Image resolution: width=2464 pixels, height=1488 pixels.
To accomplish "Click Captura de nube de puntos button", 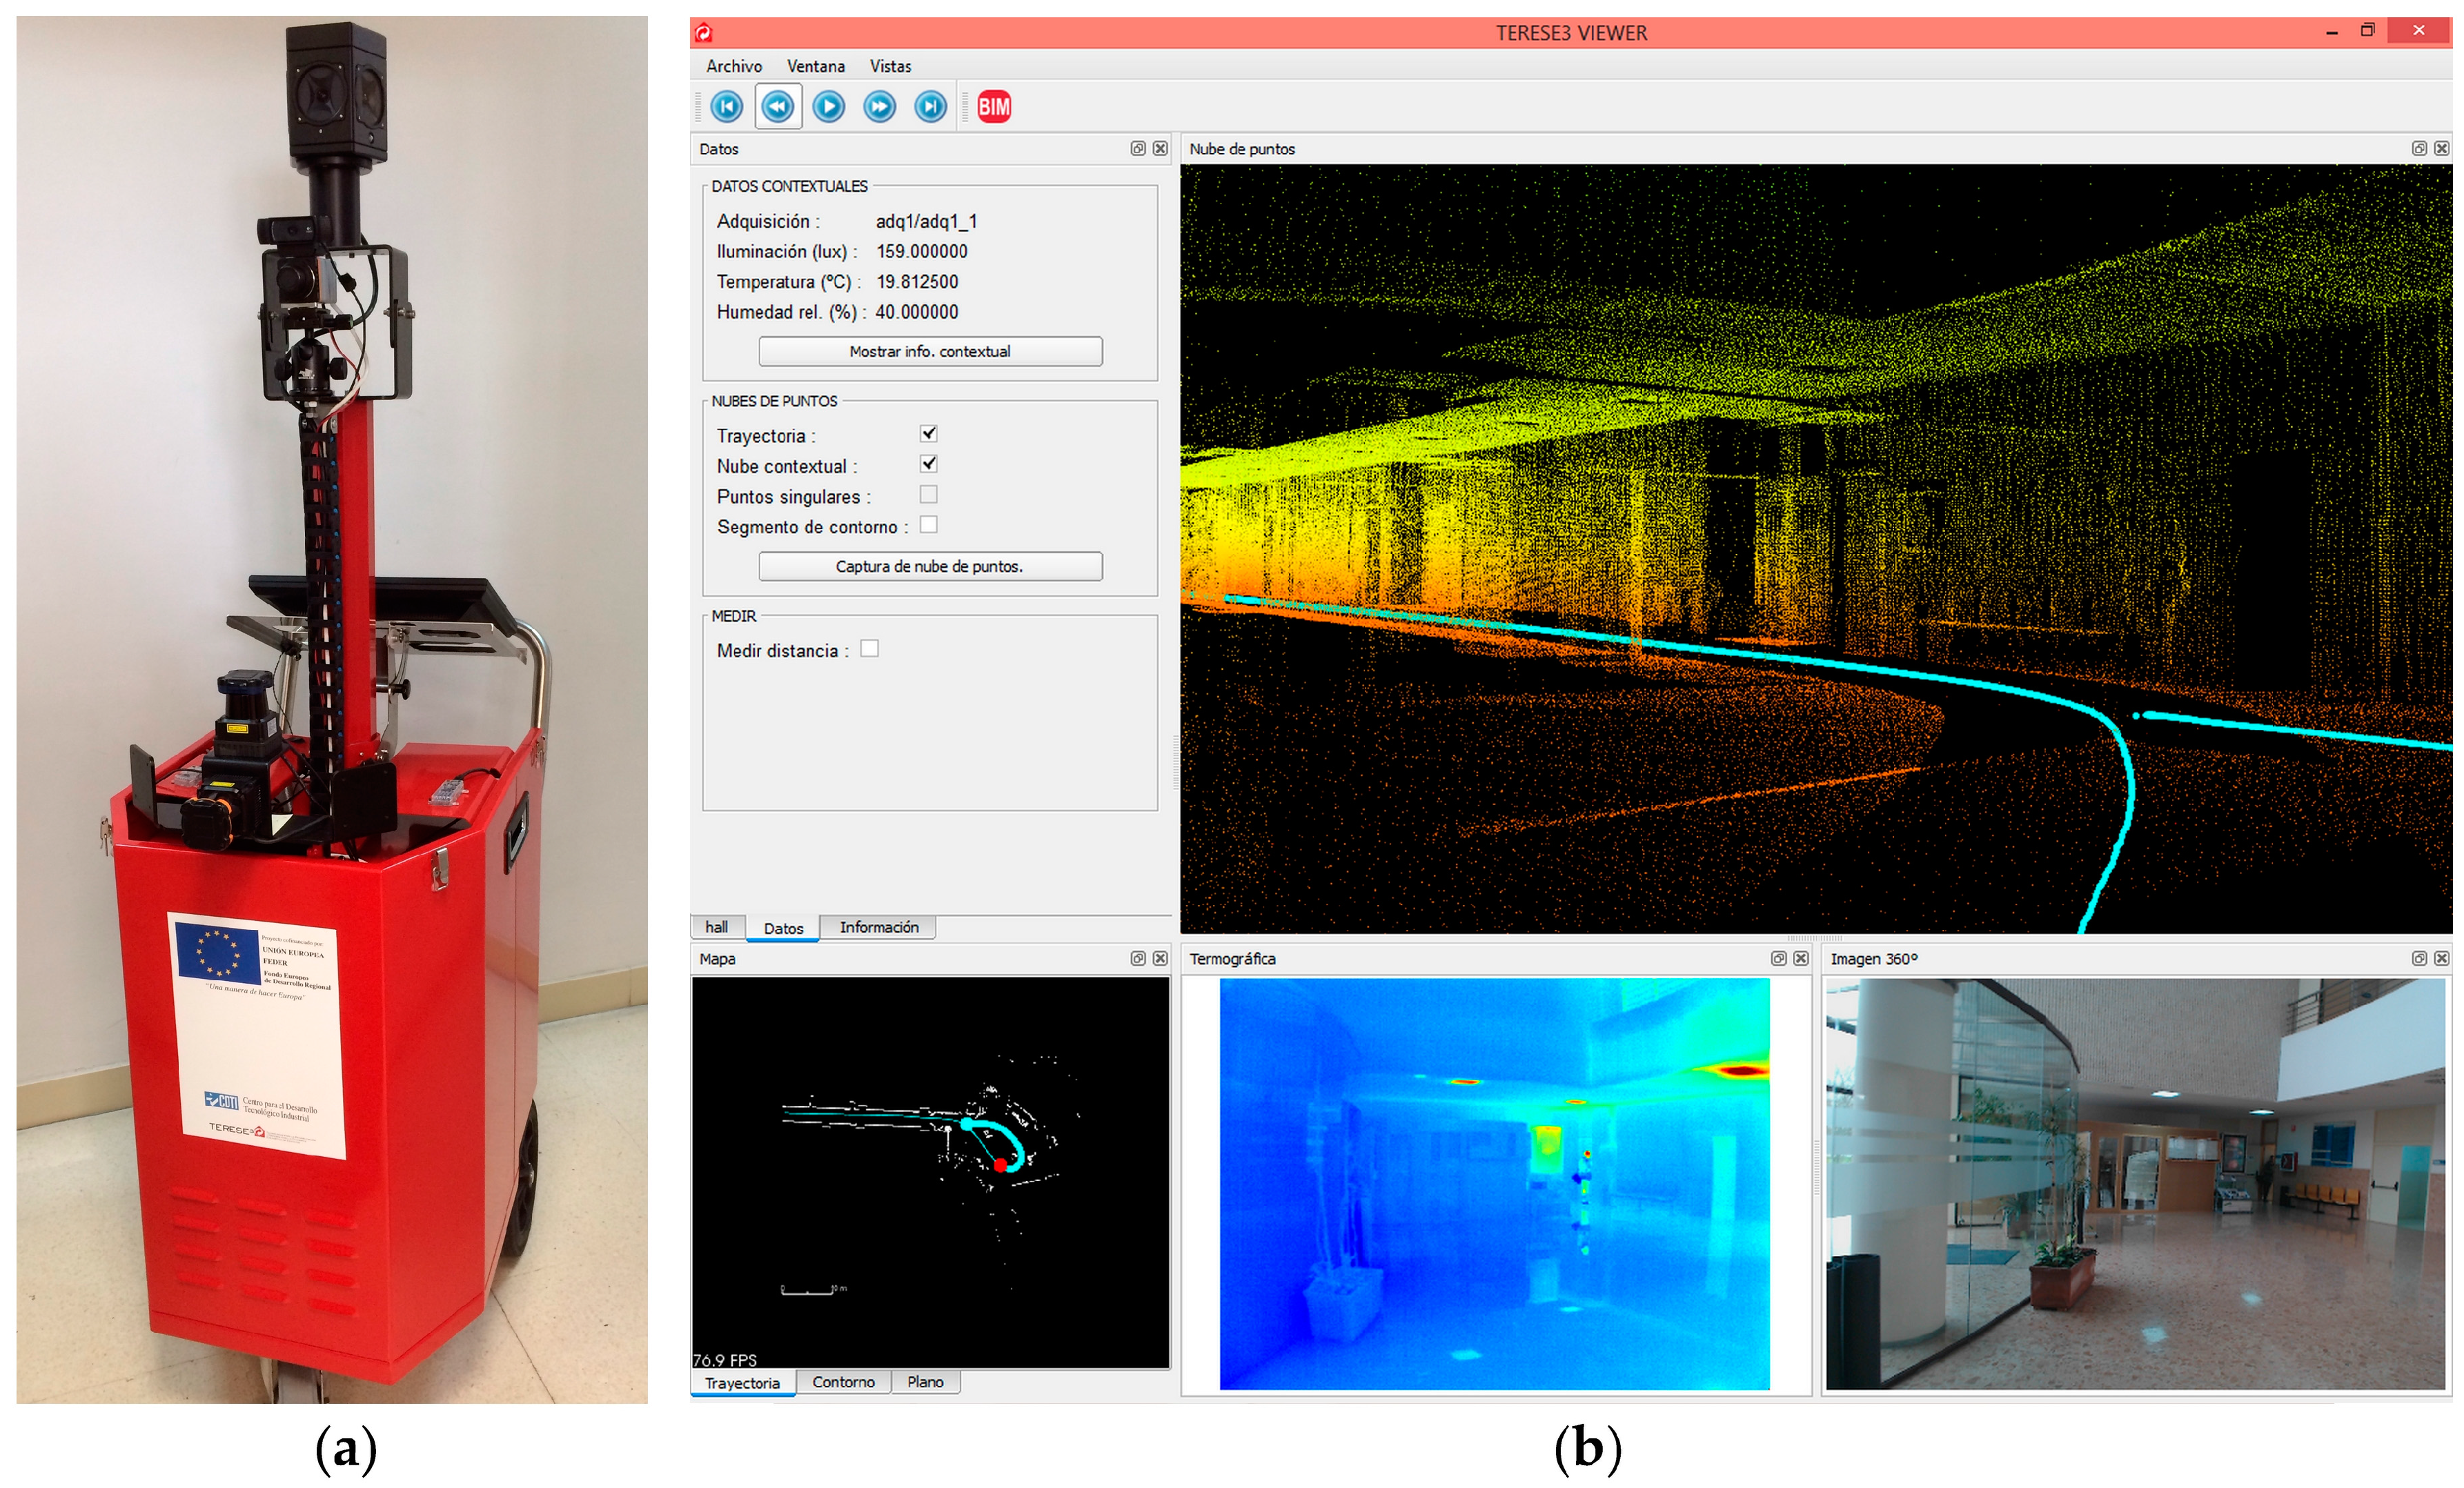I will pyautogui.click(x=930, y=566).
